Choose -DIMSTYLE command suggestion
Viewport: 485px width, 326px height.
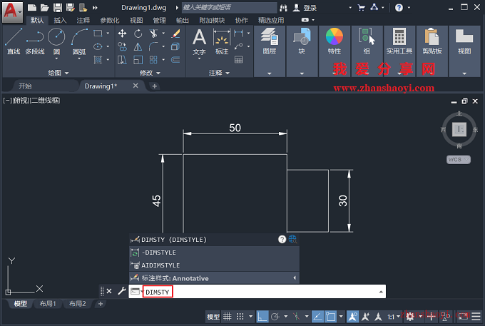coord(214,253)
